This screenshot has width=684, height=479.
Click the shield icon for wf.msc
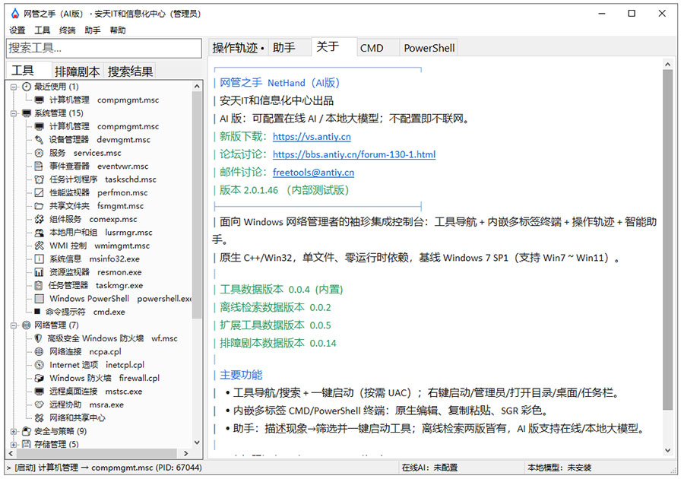pos(39,338)
